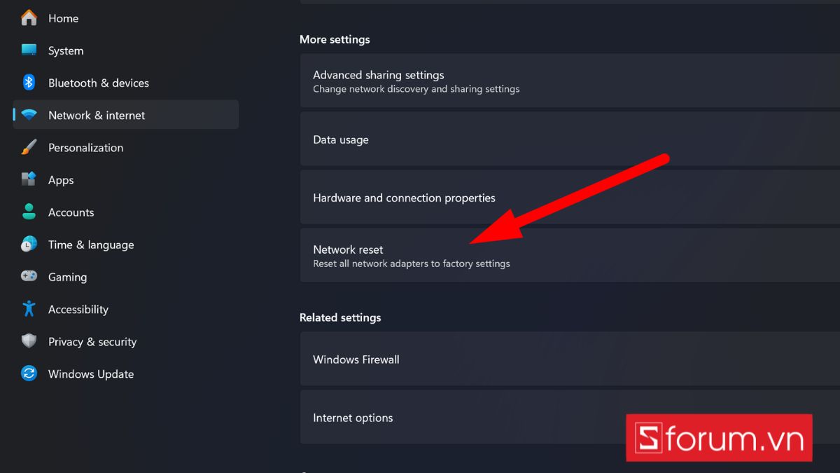Go to Windows Update
Image resolution: width=840 pixels, height=473 pixels.
(x=126, y=373)
